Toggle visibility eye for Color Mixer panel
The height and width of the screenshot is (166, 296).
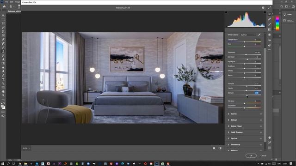(x=261, y=126)
